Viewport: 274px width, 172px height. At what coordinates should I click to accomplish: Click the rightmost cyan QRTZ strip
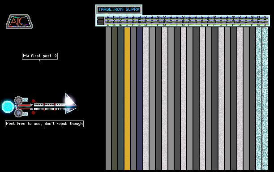tap(265, 99)
